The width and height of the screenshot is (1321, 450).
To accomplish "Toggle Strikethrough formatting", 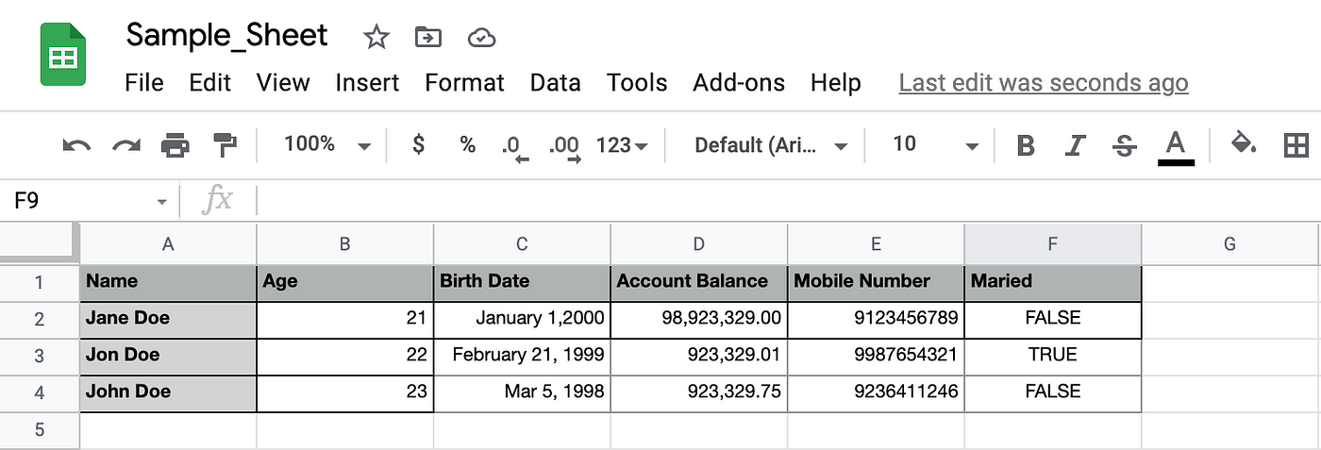I will (1124, 146).
